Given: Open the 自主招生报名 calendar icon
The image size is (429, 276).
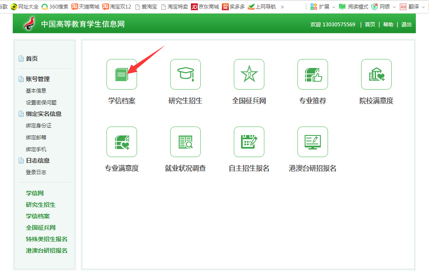Looking at the screenshot, I should 249,142.
